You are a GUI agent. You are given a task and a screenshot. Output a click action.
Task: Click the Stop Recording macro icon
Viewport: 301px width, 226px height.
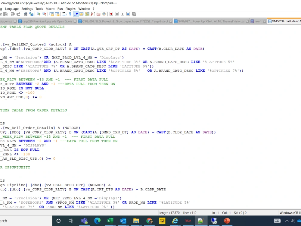click(117, 14)
